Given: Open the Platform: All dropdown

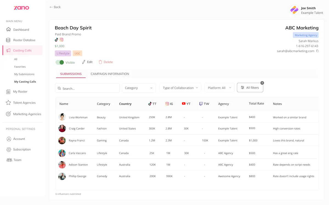Looking at the screenshot, I should coord(219,88).
